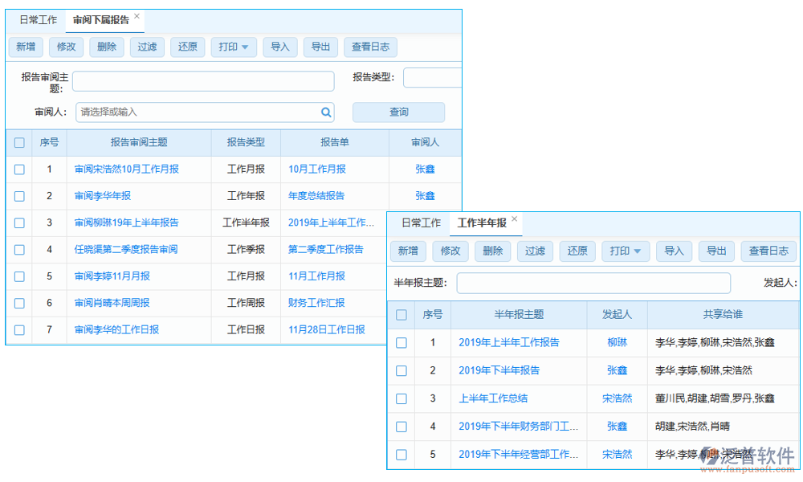Image resolution: width=803 pixels, height=482 pixels.
Task: Click 修改 in the 审阅下属报告 toolbar
Action: click(66, 47)
